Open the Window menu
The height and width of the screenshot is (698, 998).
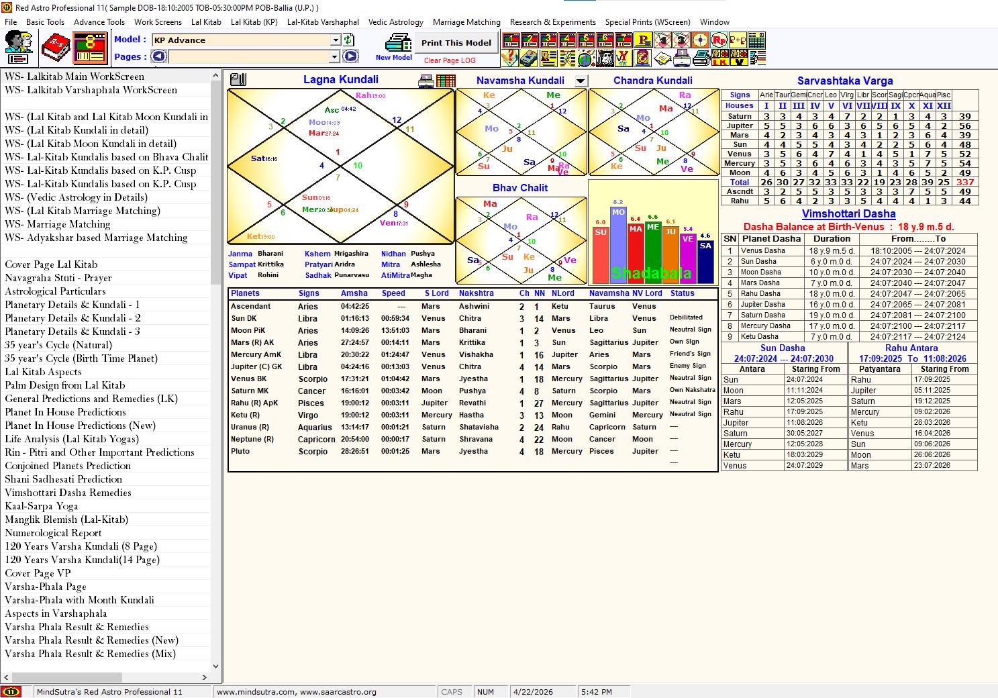(715, 22)
